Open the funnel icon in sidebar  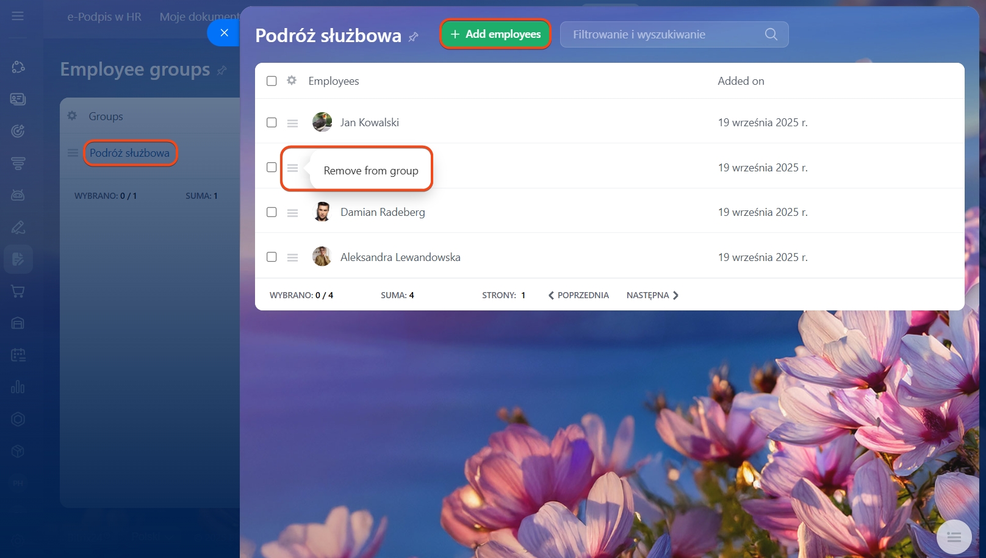[x=18, y=163]
